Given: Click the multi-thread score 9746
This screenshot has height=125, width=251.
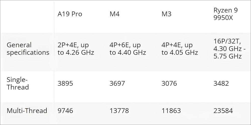Looking at the screenshot, I should pyautogui.click(x=65, y=110).
